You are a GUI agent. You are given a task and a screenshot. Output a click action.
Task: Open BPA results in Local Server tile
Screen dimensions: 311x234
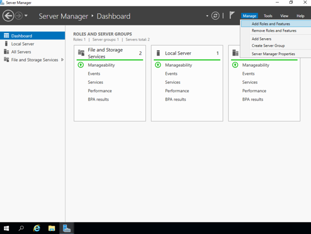(175, 99)
